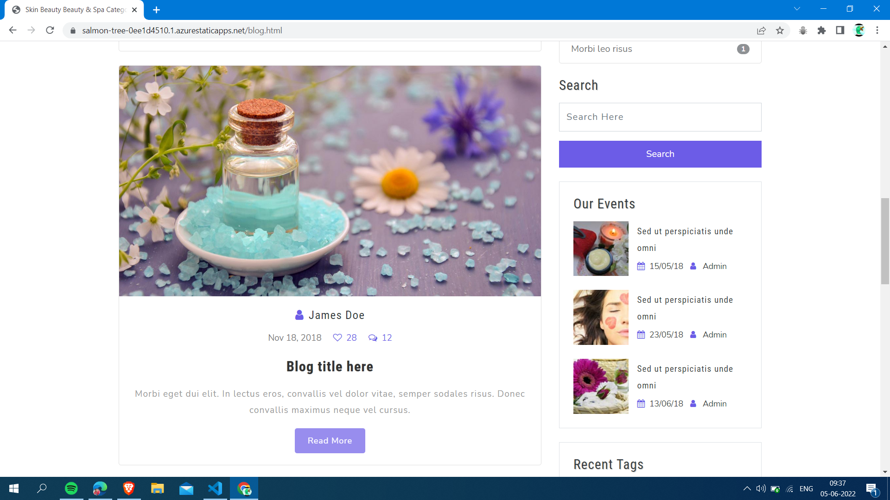Reload the page
The width and height of the screenshot is (890, 500).
(x=50, y=31)
